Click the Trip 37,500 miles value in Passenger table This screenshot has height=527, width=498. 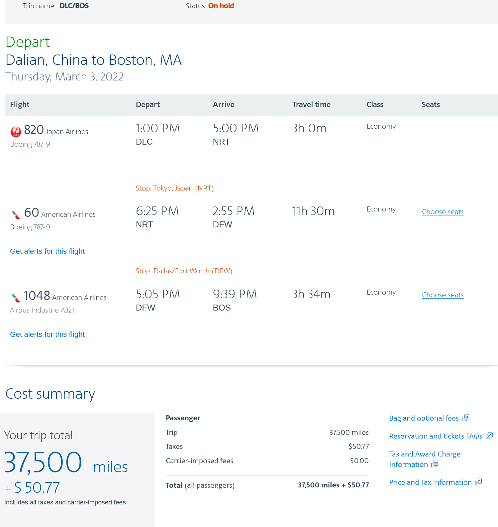point(349,433)
